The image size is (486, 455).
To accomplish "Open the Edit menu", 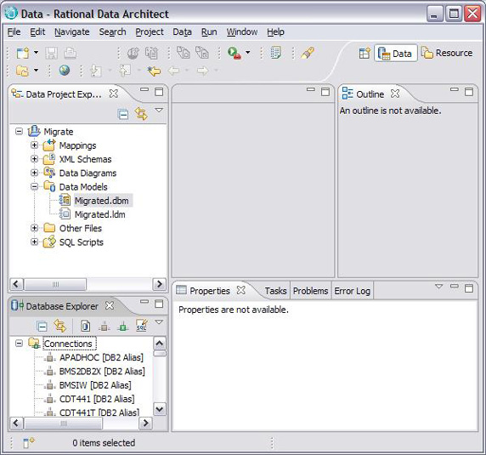I will (x=37, y=32).
